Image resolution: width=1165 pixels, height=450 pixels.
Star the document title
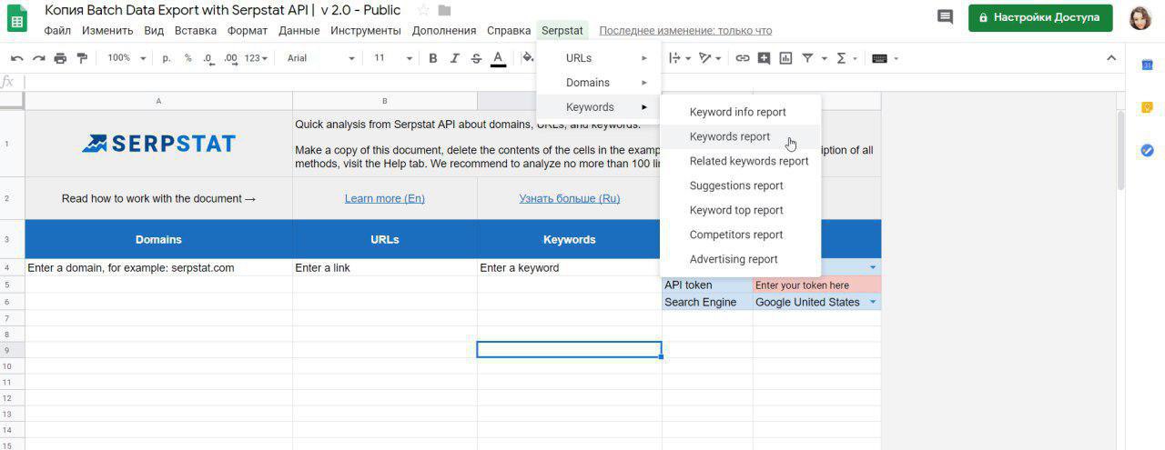pos(423,11)
